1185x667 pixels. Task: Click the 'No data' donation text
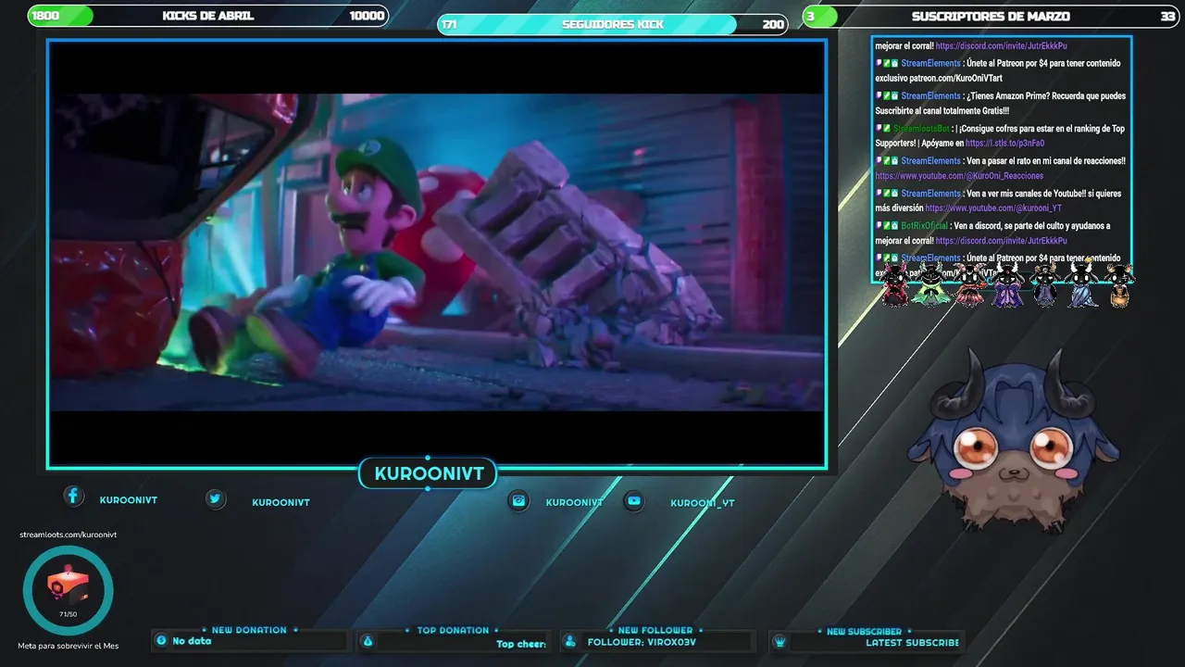coord(192,641)
